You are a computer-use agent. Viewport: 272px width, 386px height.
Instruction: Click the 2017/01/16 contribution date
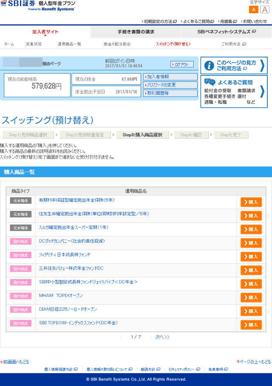(126, 92)
